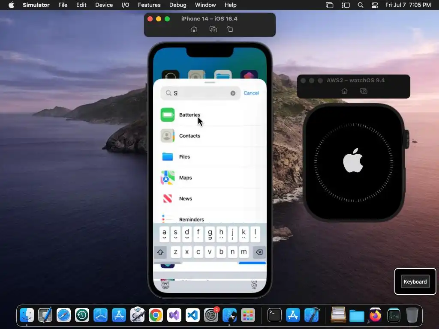Click the Keyboard button overlay
439x329 pixels.
415,282
